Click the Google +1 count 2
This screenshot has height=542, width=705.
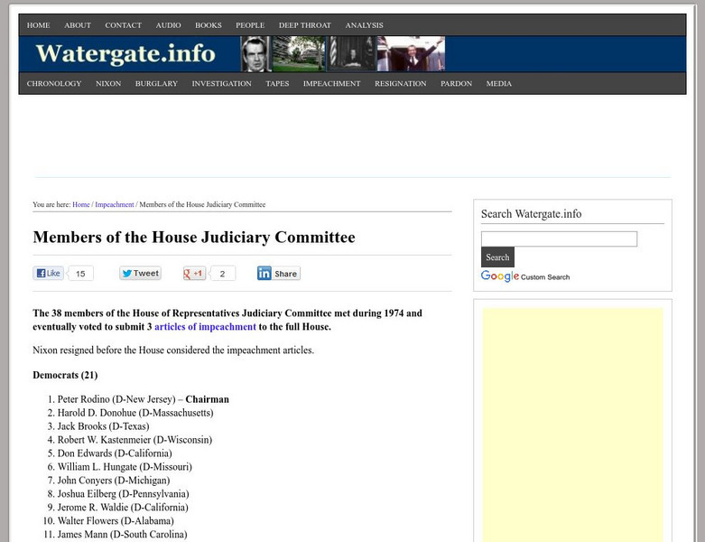(222, 274)
